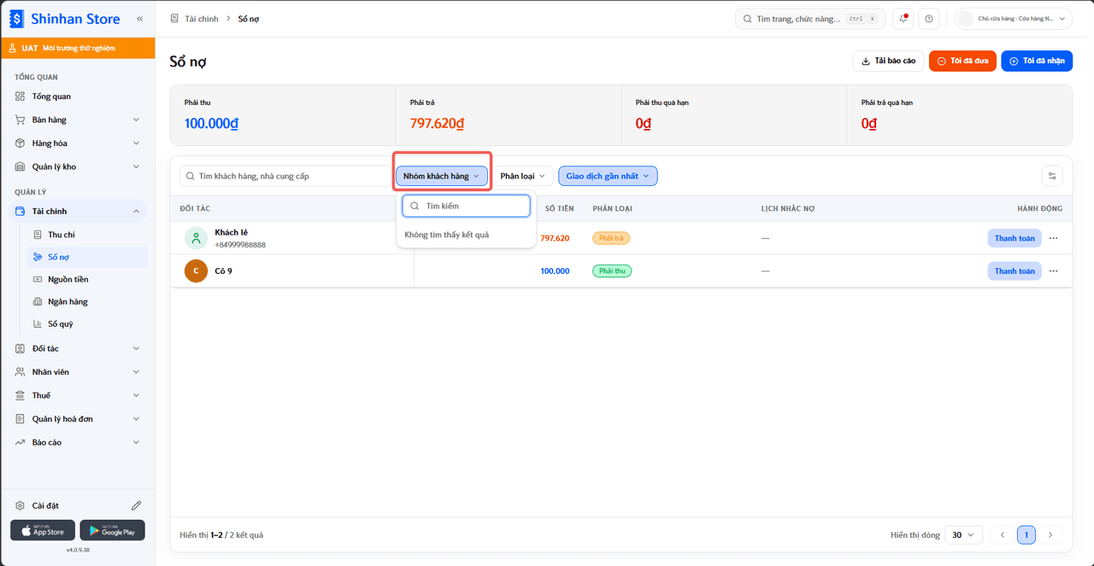Expand the Hàng hóa menu

point(78,143)
